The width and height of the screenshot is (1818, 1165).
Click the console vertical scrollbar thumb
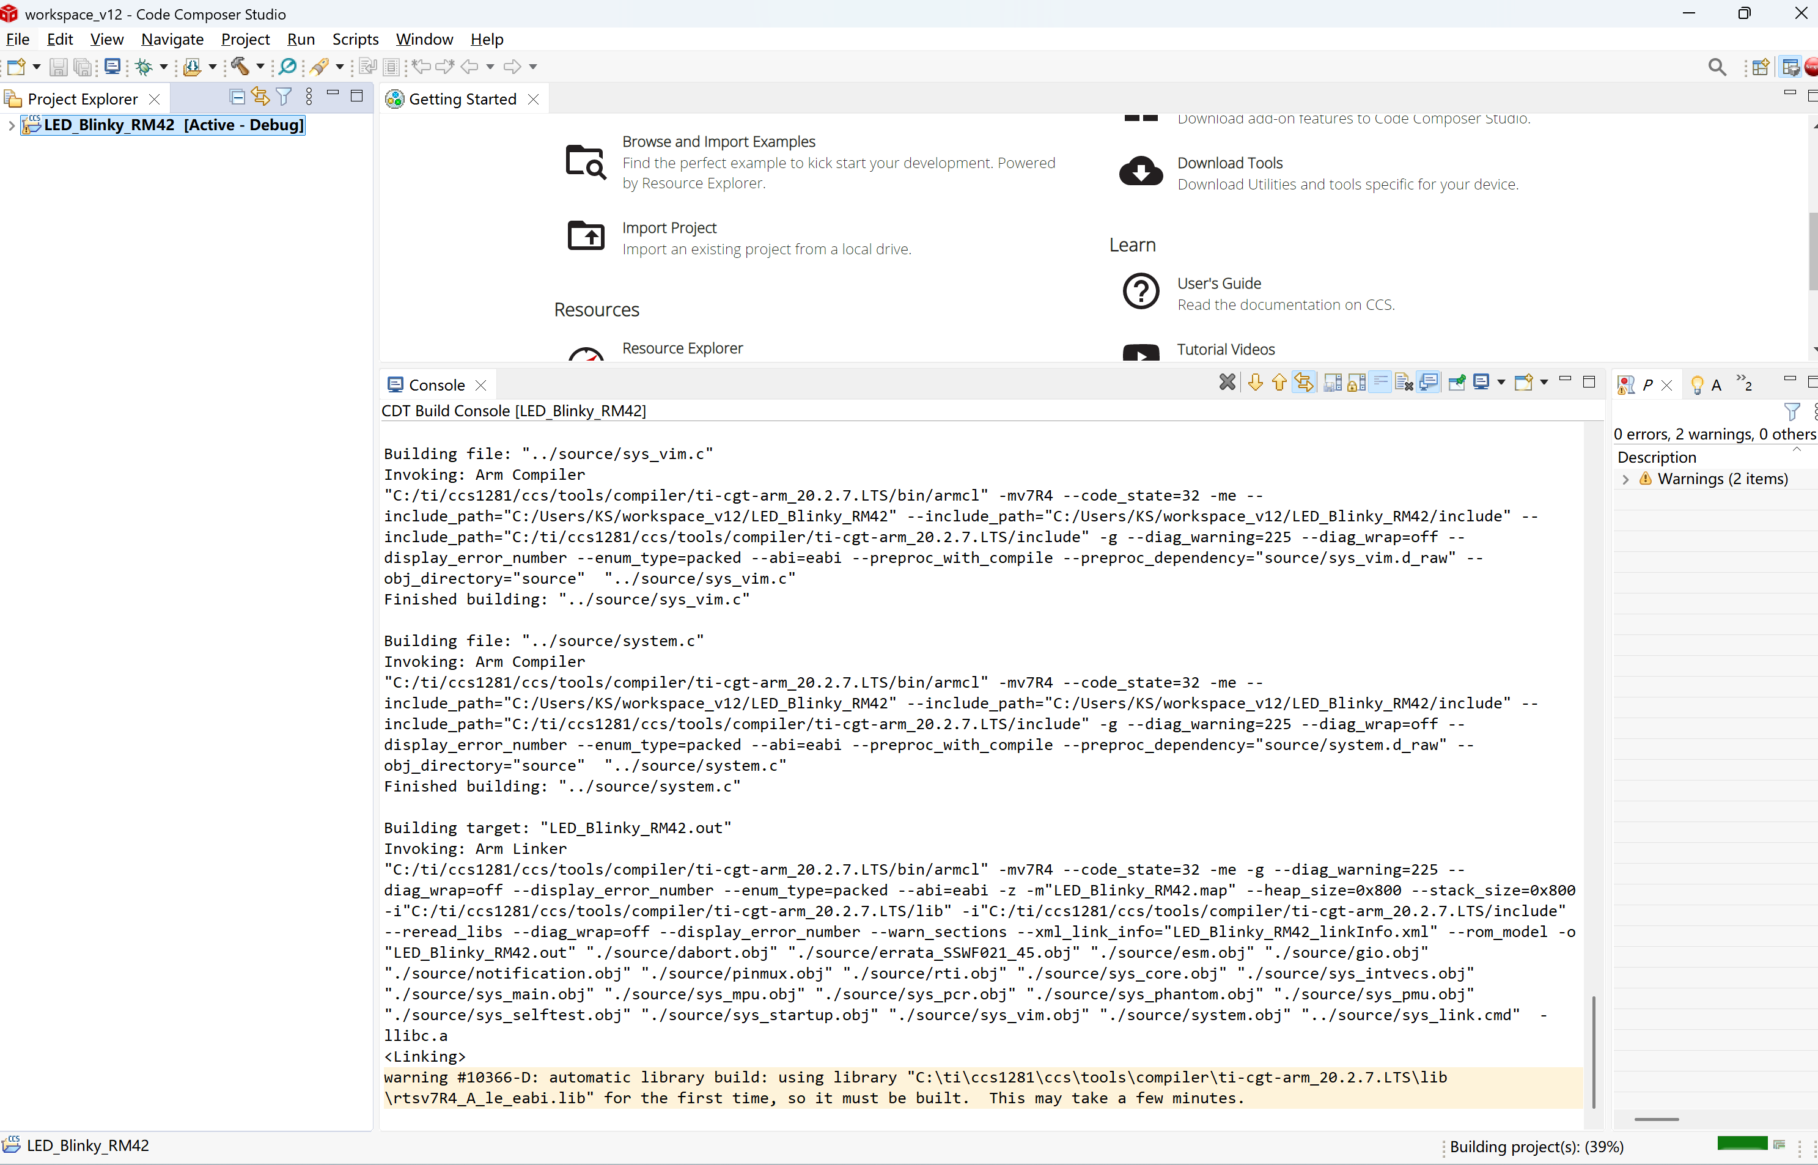coord(1593,1051)
